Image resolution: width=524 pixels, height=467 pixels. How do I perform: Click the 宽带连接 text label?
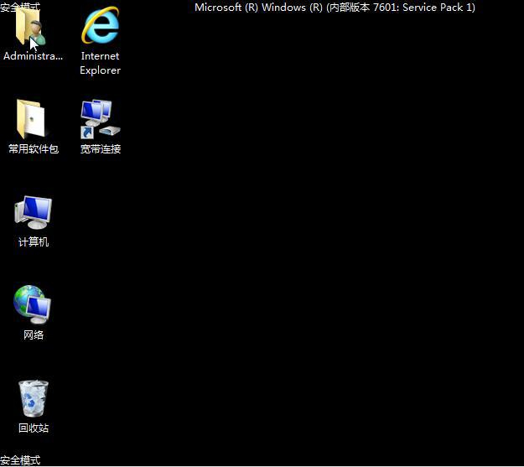point(100,149)
